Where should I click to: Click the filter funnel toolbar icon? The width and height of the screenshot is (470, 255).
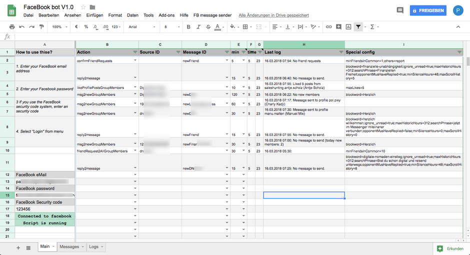point(358,26)
